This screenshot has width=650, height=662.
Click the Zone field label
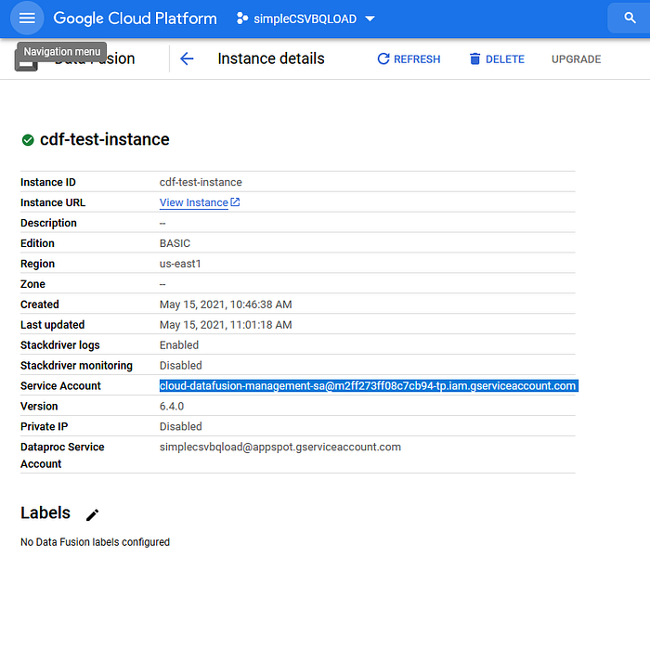(32, 284)
